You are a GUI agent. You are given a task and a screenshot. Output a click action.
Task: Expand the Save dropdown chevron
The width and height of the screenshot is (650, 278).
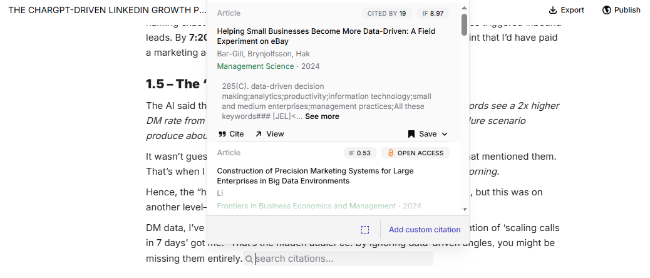tap(445, 134)
